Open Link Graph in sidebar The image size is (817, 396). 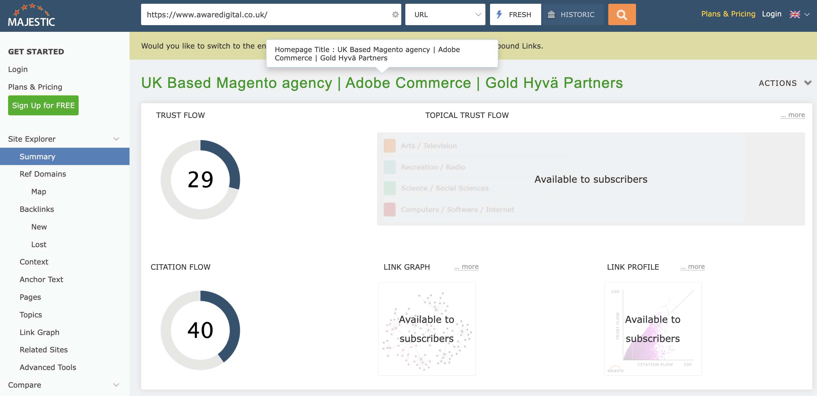(x=39, y=332)
